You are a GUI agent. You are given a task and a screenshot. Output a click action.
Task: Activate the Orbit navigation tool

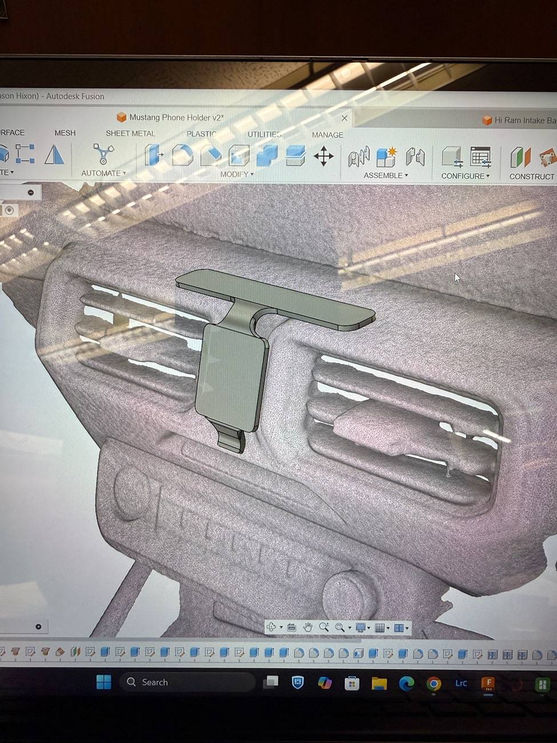click(x=271, y=627)
